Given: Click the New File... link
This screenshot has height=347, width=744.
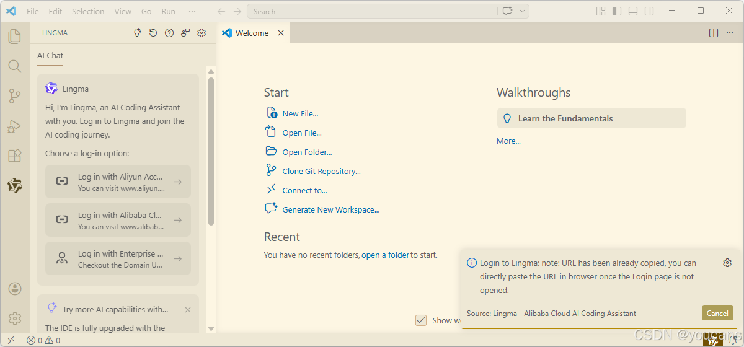Looking at the screenshot, I should click(300, 113).
